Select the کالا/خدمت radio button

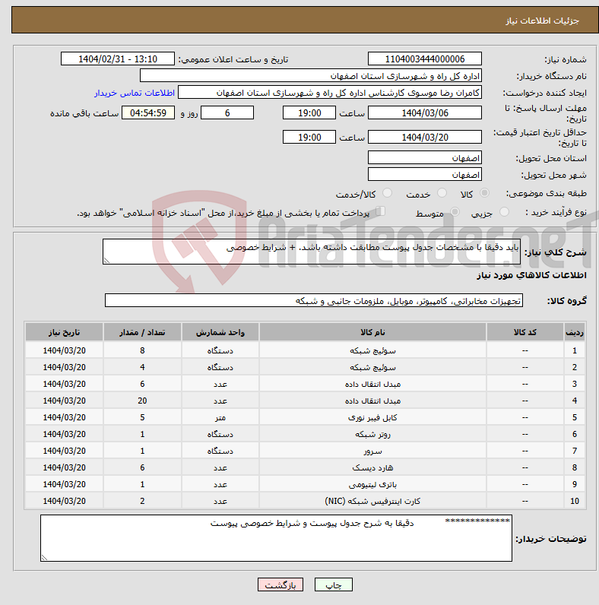(387, 192)
